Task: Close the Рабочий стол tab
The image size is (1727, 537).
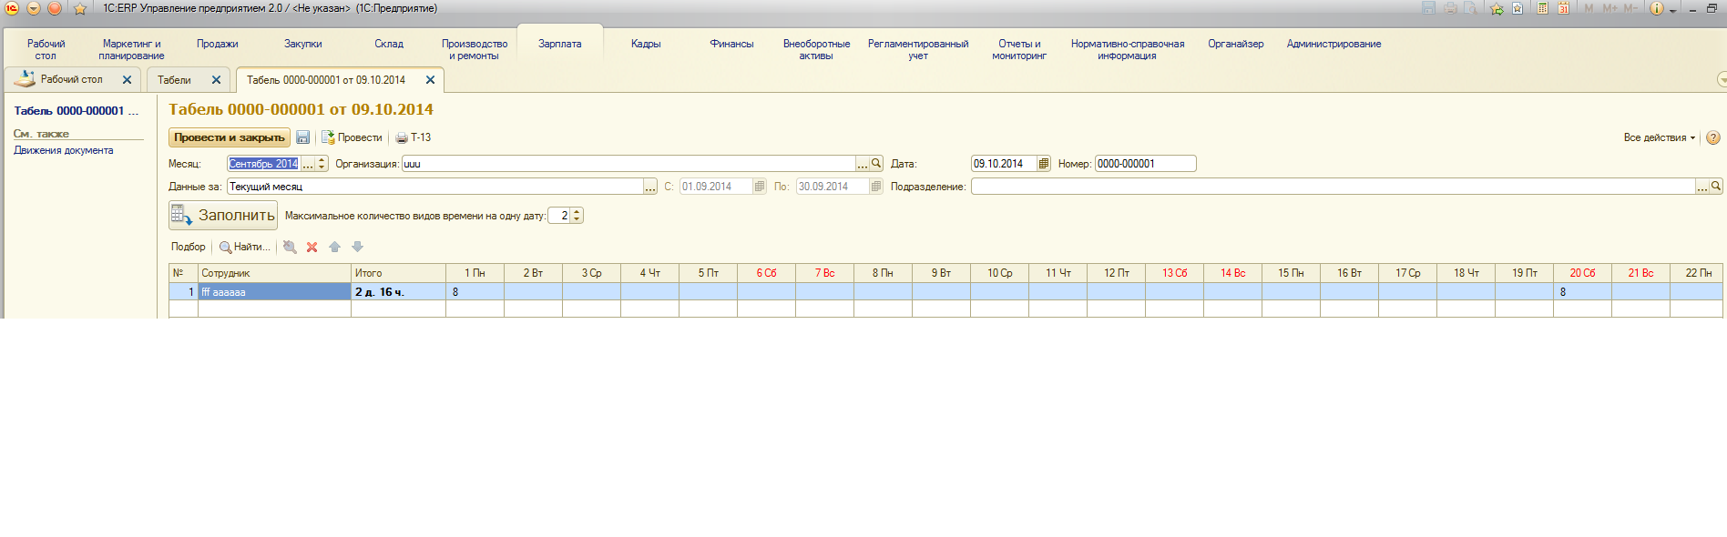Action: (127, 80)
